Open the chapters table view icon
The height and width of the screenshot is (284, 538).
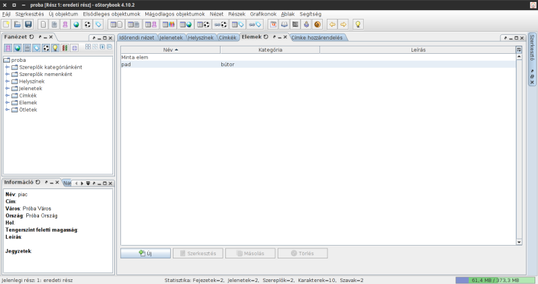(116, 24)
